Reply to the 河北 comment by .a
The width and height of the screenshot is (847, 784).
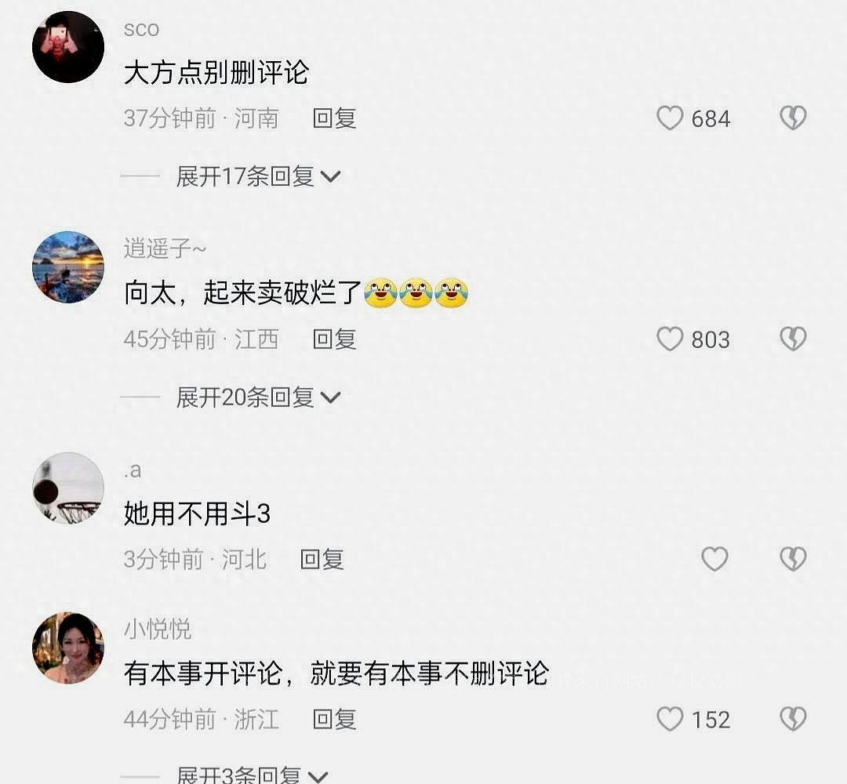pyautogui.click(x=322, y=559)
